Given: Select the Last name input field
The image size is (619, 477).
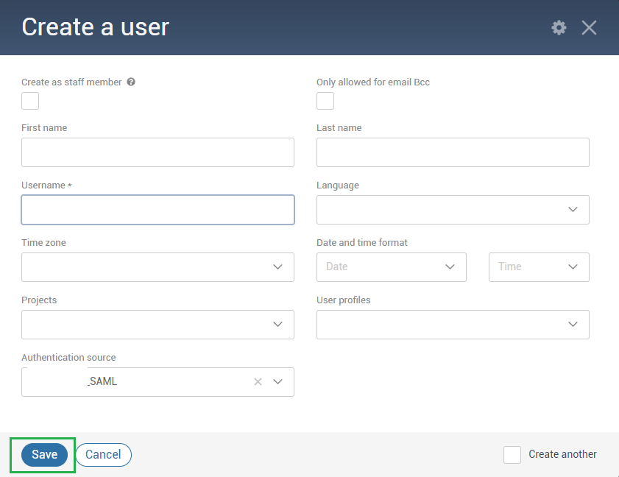Looking at the screenshot, I should [452, 152].
